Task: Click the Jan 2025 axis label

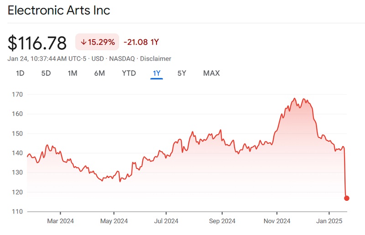Action: click(329, 221)
